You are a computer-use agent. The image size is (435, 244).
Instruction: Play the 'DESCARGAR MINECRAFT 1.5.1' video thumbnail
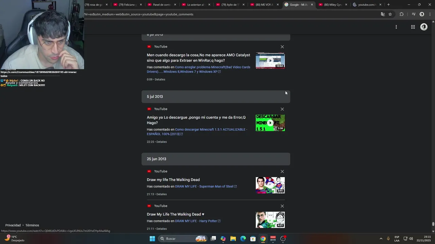[270, 123]
